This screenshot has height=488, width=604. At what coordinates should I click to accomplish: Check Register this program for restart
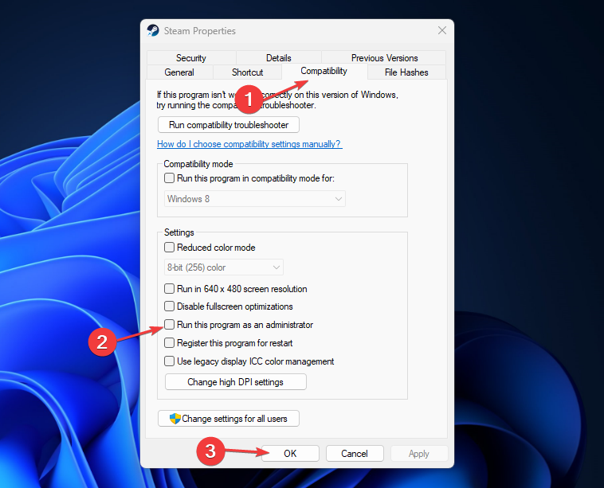coord(169,342)
